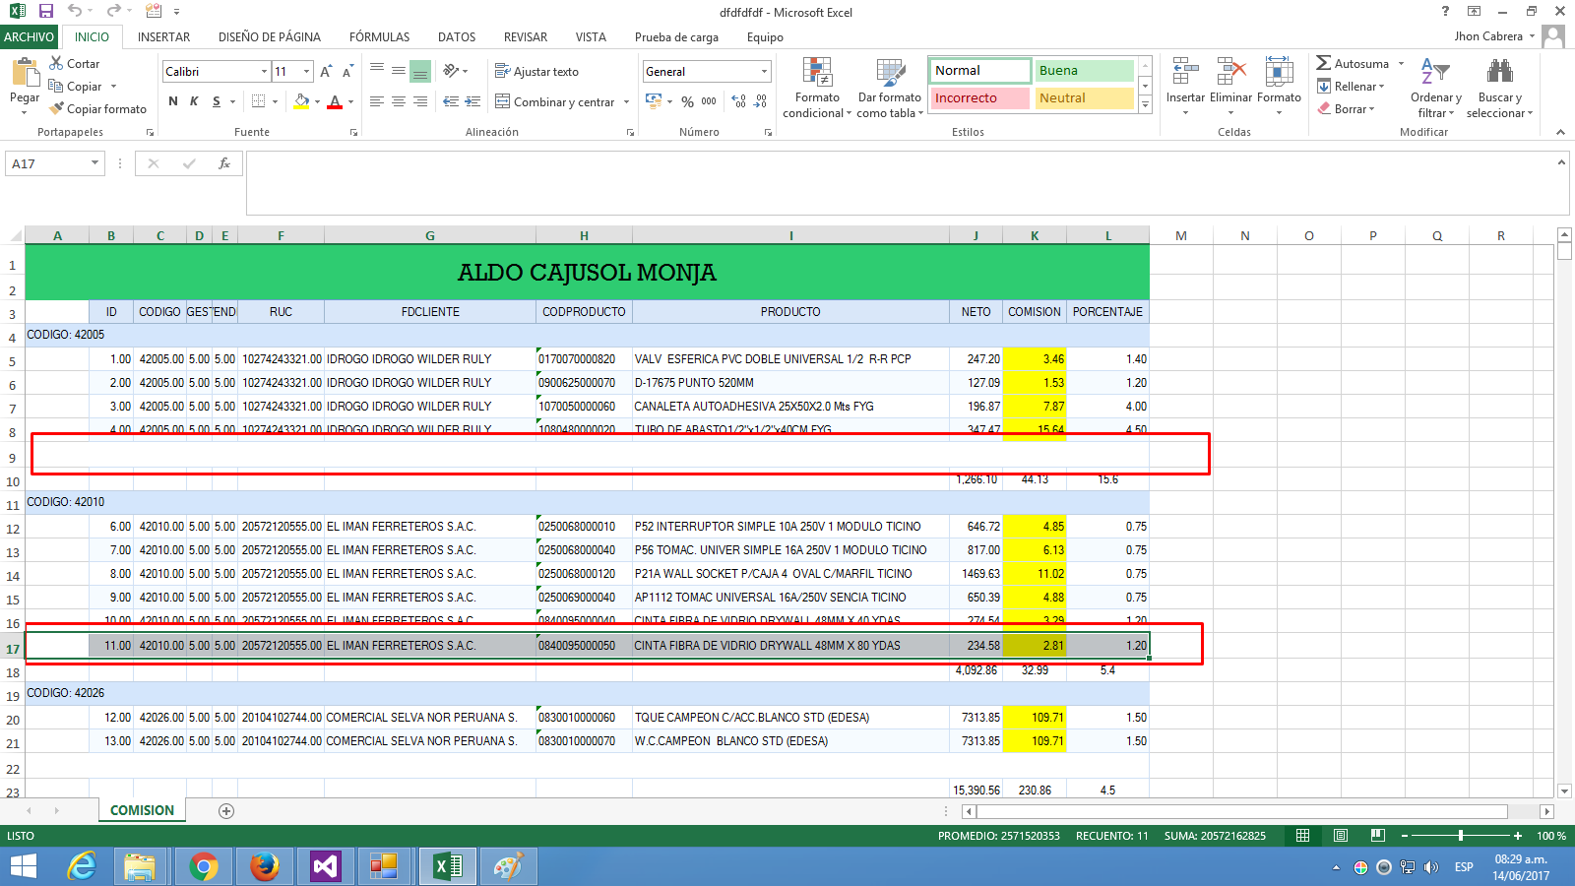1575x886 pixels.
Task: Click the Insert Function fx icon
Action: [x=224, y=163]
